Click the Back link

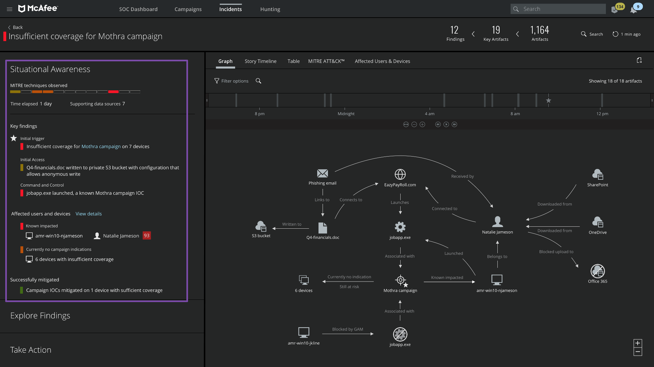(x=15, y=27)
